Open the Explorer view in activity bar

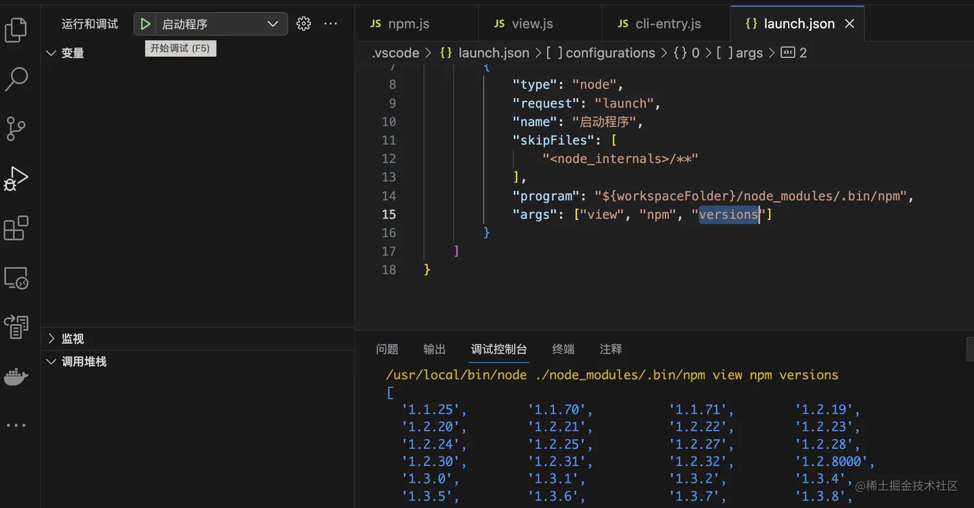[16, 30]
